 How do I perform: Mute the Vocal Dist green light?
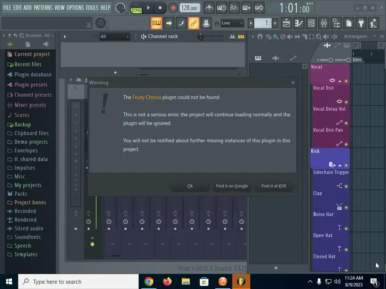[x=346, y=102]
